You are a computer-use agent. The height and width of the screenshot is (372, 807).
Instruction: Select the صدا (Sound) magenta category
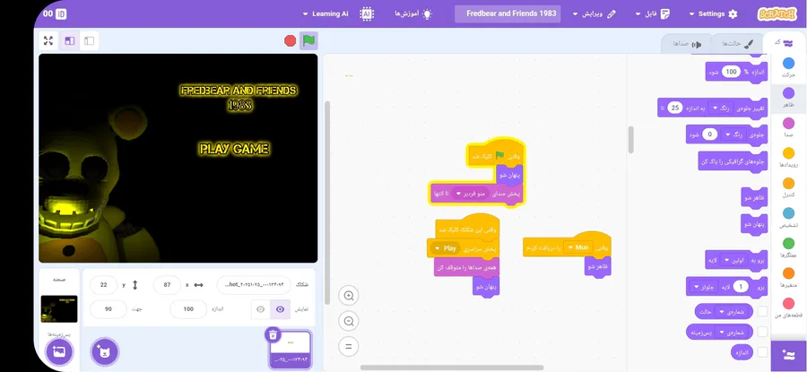click(x=788, y=127)
